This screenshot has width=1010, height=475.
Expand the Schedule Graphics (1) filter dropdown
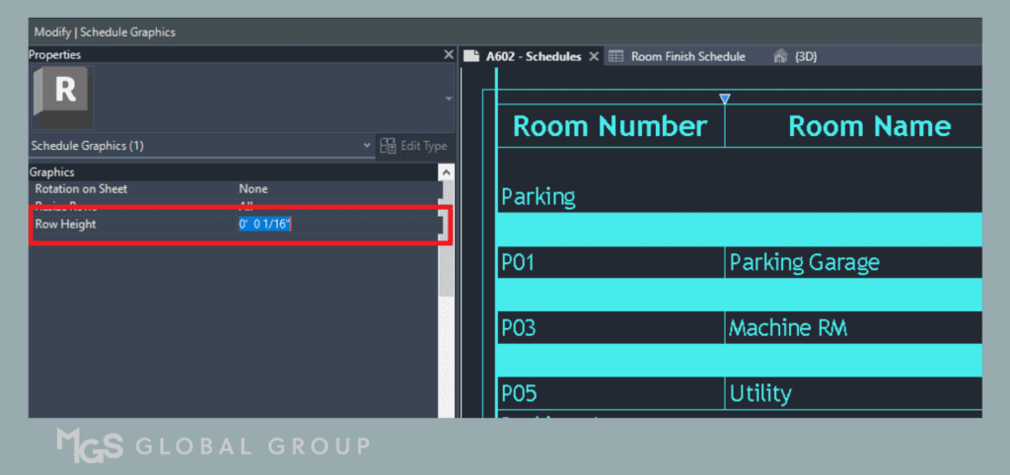(x=367, y=146)
